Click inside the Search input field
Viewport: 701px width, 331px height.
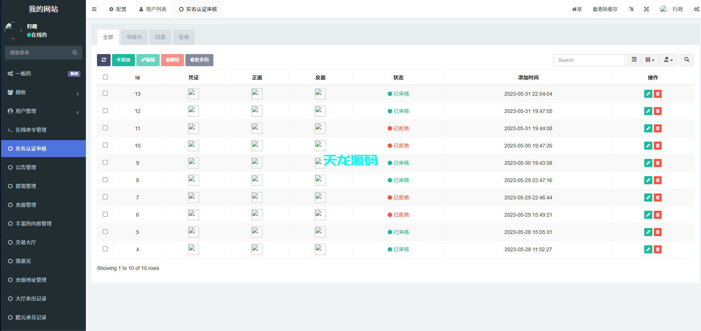589,60
